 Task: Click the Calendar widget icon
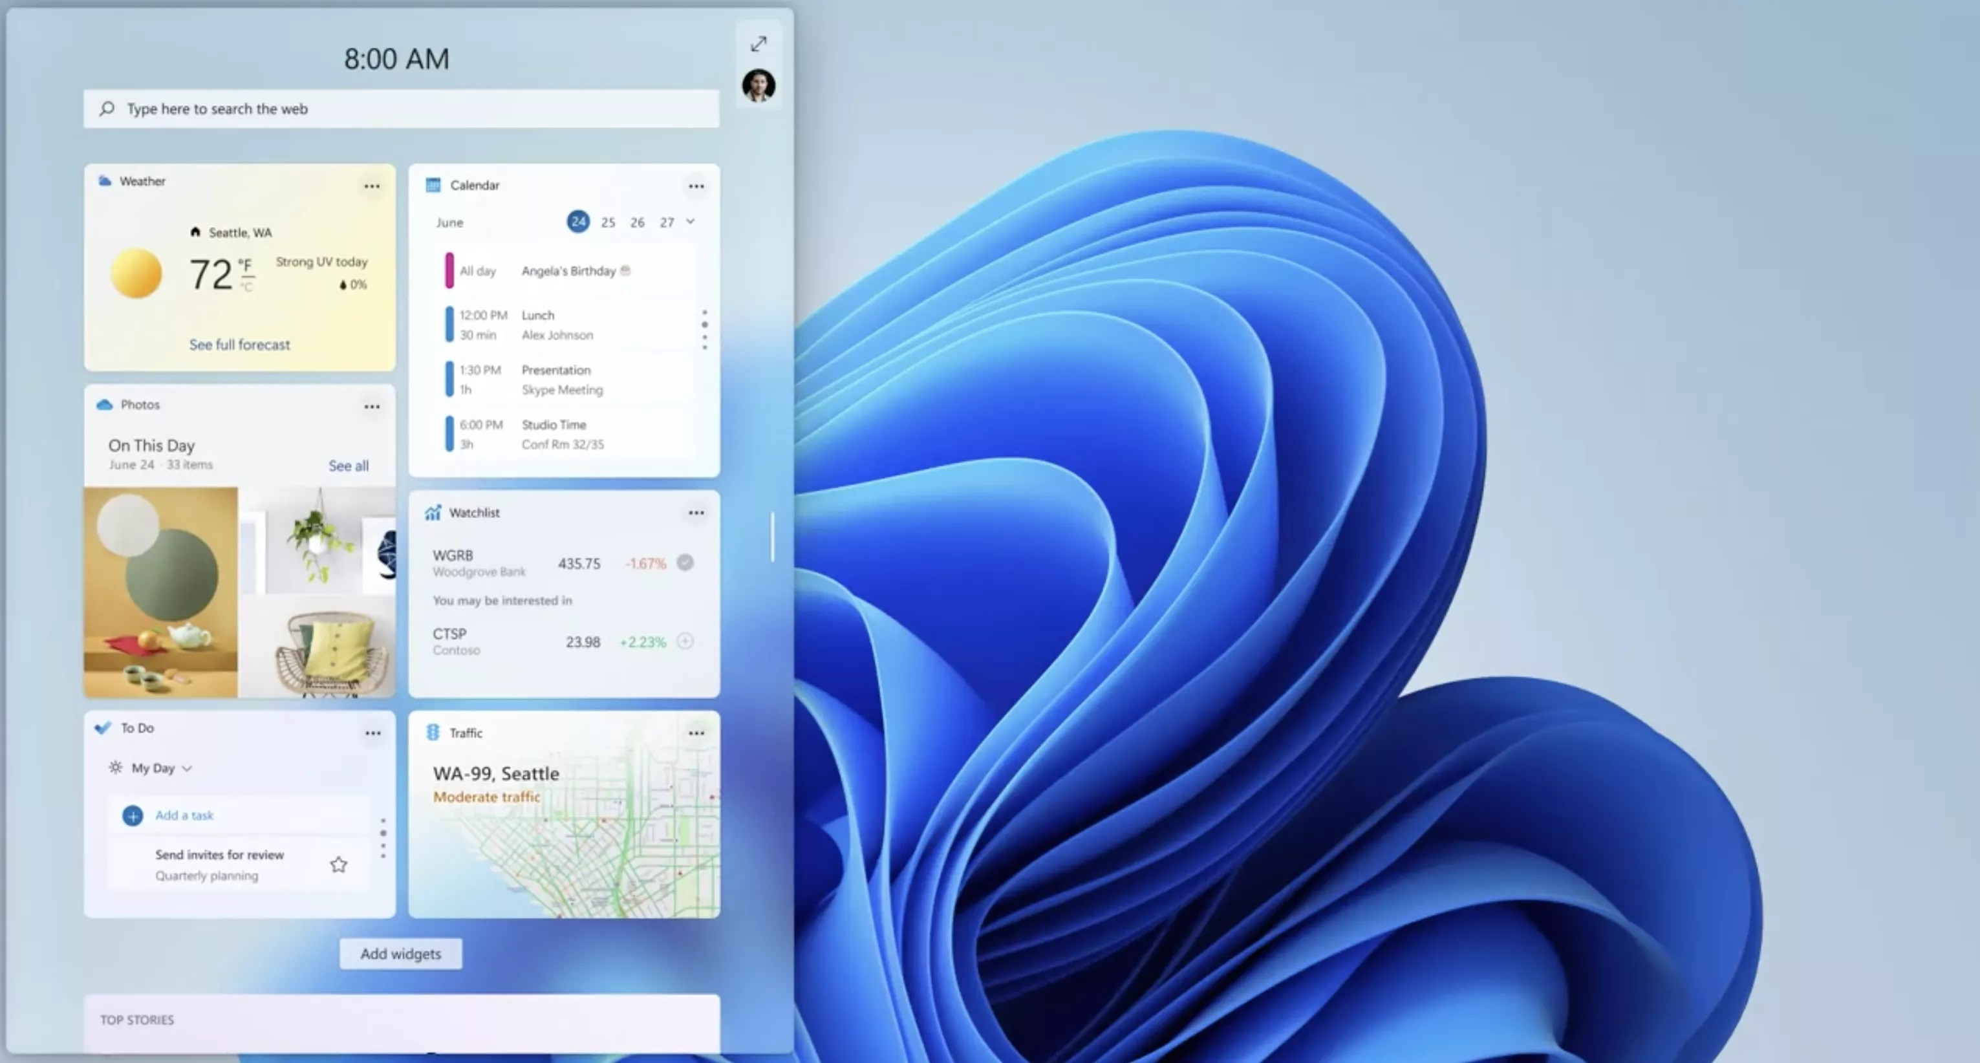tap(436, 184)
